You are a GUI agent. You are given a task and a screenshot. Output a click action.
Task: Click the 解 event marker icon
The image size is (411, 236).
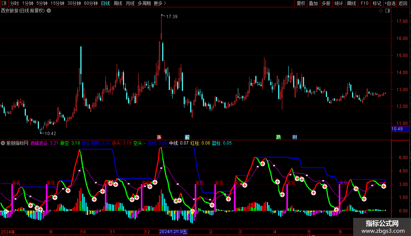coord(187,137)
